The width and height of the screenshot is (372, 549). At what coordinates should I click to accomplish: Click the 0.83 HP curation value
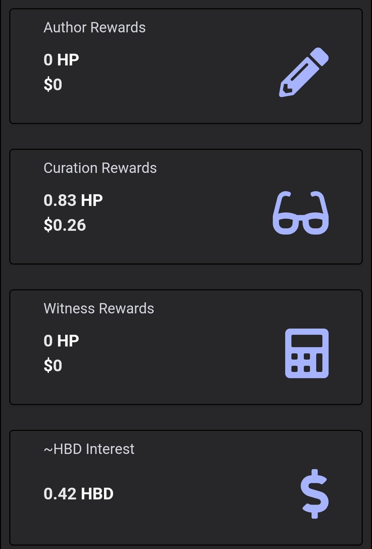click(73, 200)
